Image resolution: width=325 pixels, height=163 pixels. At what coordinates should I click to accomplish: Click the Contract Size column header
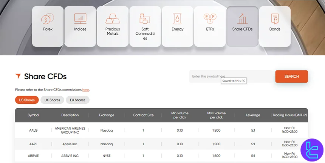coord(143,115)
